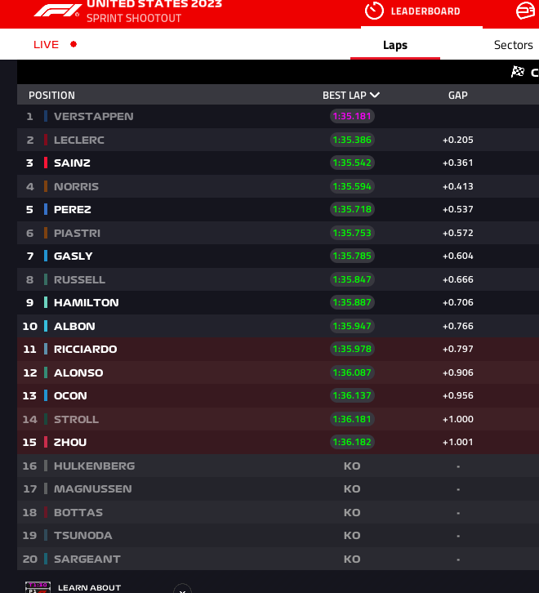Click the red LIVE indicator dot

pyautogui.click(x=73, y=45)
